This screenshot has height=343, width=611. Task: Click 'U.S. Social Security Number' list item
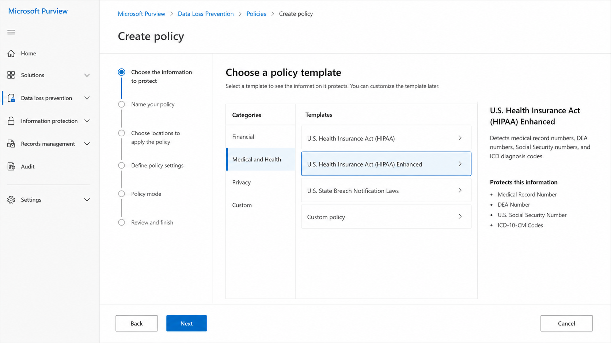tap(532, 215)
